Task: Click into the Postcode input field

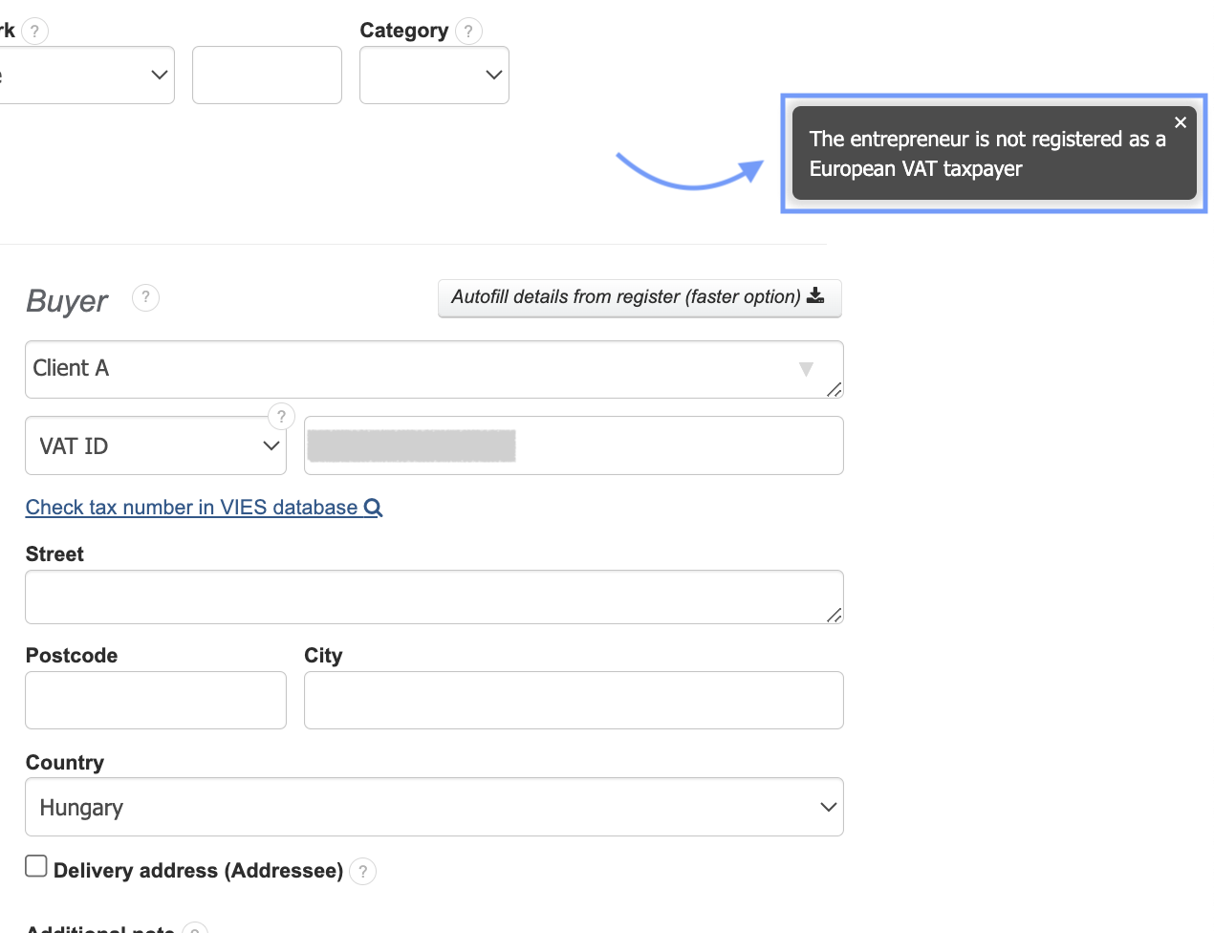Action: (156, 701)
